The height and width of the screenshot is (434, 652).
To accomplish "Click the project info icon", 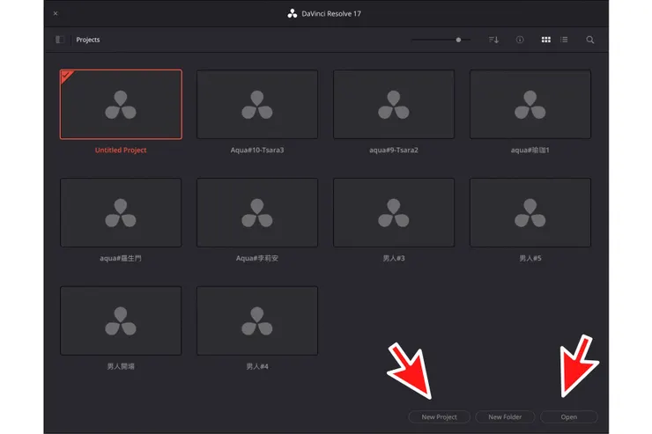I will (520, 40).
